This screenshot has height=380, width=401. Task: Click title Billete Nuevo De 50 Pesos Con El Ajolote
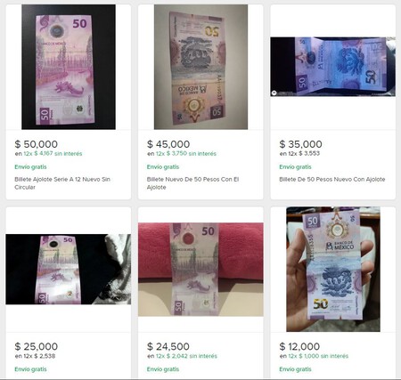click(192, 183)
